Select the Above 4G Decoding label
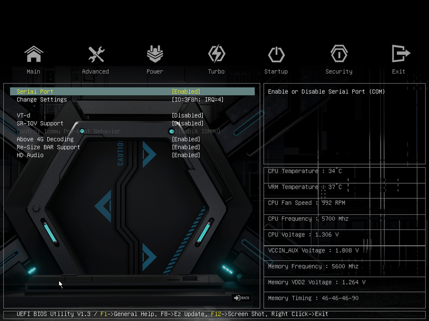Viewport: 429px width, 321px height. pos(45,139)
